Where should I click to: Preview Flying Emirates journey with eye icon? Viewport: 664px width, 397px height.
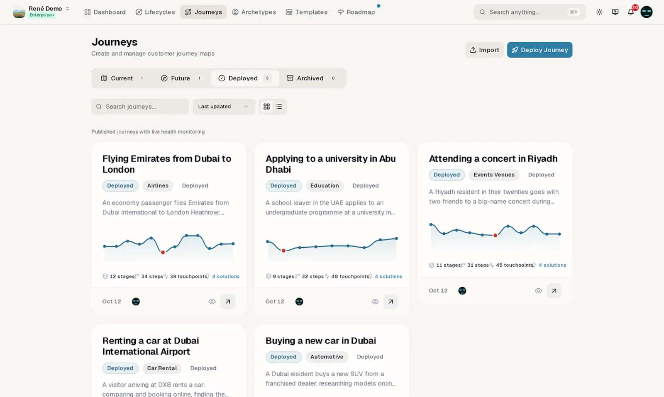[x=212, y=302]
